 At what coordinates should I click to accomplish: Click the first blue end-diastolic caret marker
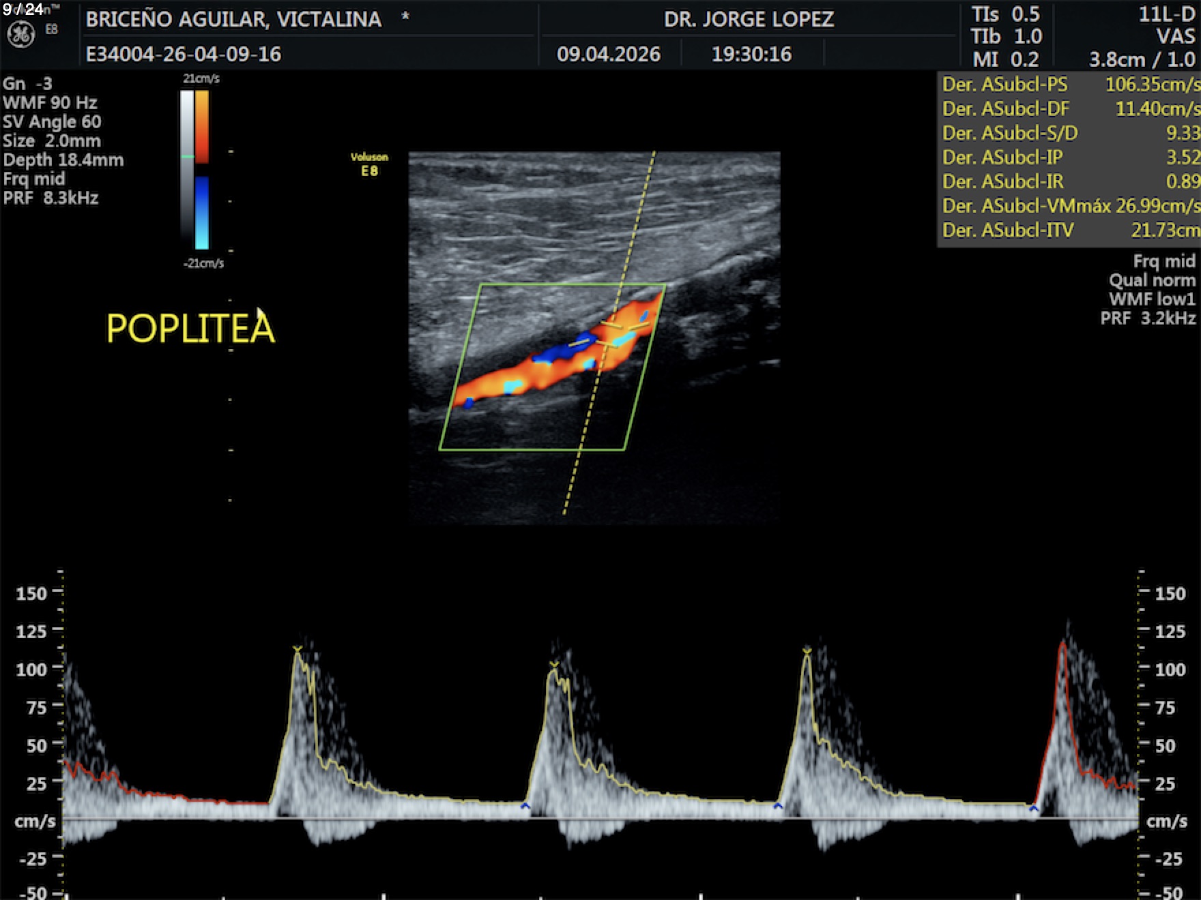tap(525, 807)
